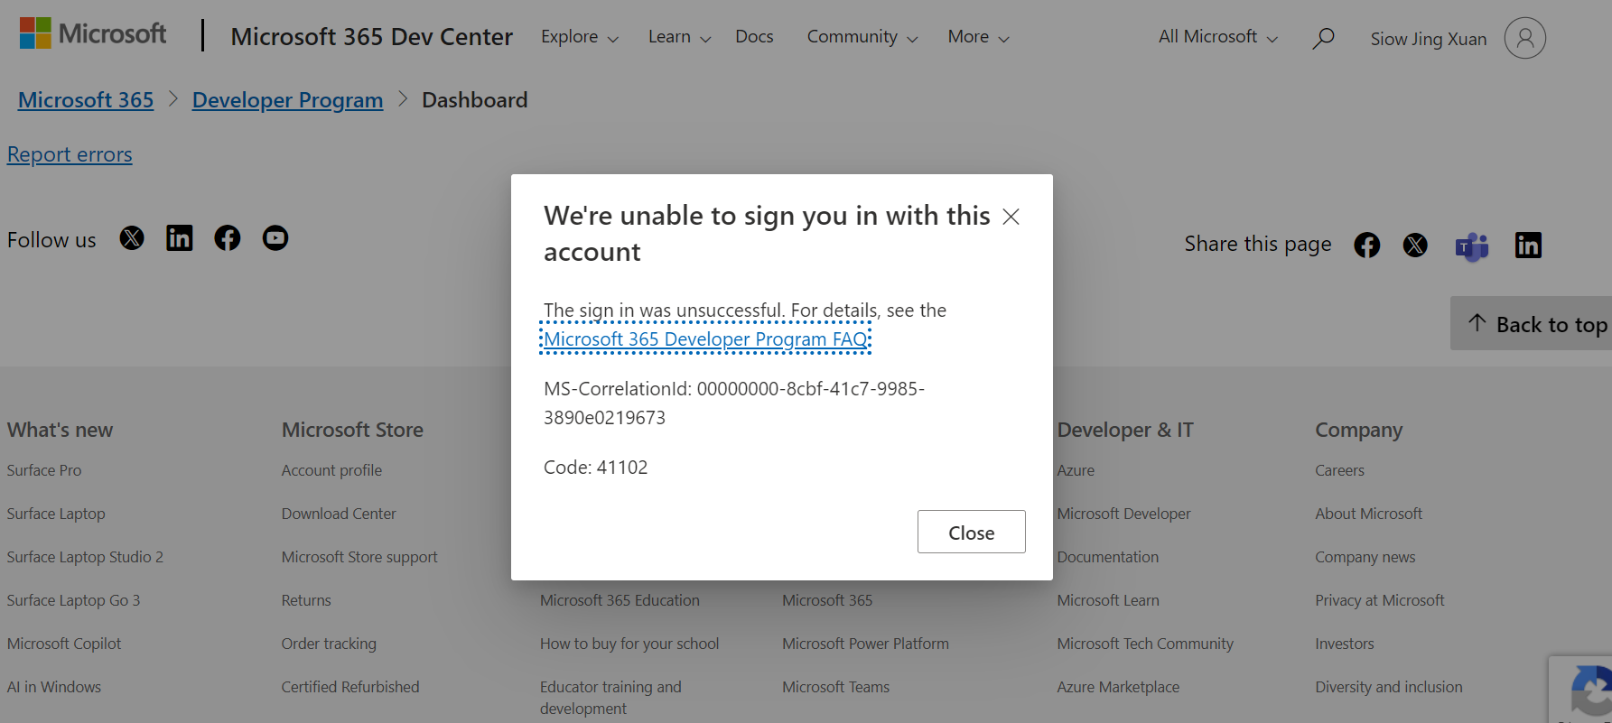
Task: Follow us on X icon
Action: point(132,238)
